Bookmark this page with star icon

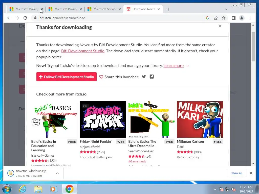224,18
